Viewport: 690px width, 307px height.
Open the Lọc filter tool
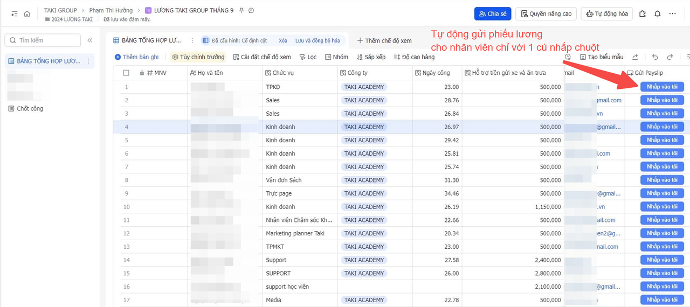click(x=308, y=57)
